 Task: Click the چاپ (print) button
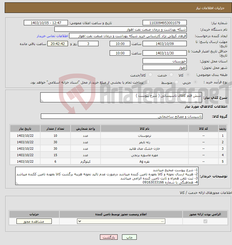[x=129, y=237]
